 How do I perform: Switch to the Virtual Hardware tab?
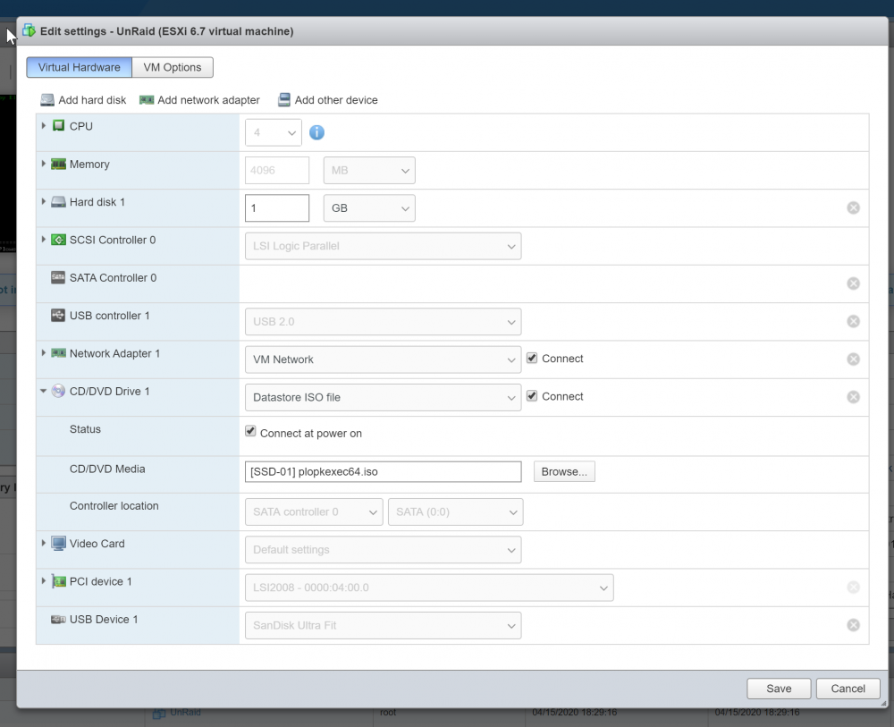(80, 67)
